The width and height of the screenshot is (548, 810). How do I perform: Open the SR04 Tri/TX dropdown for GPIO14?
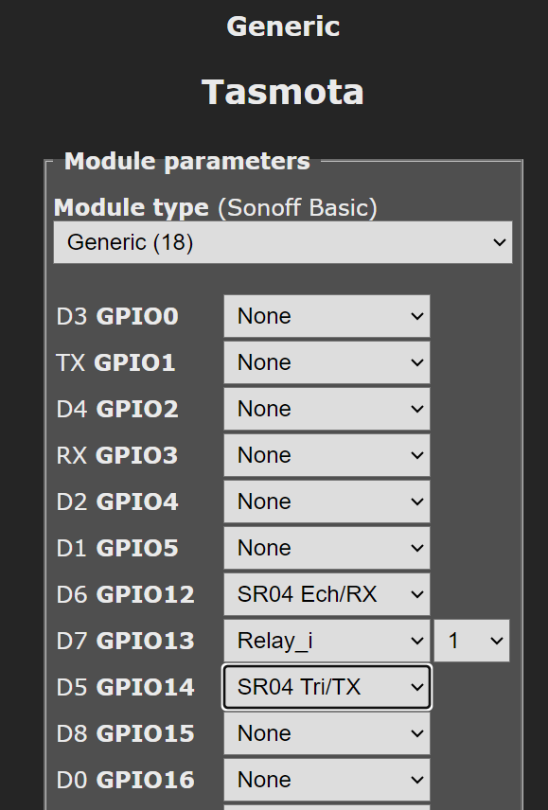327,687
